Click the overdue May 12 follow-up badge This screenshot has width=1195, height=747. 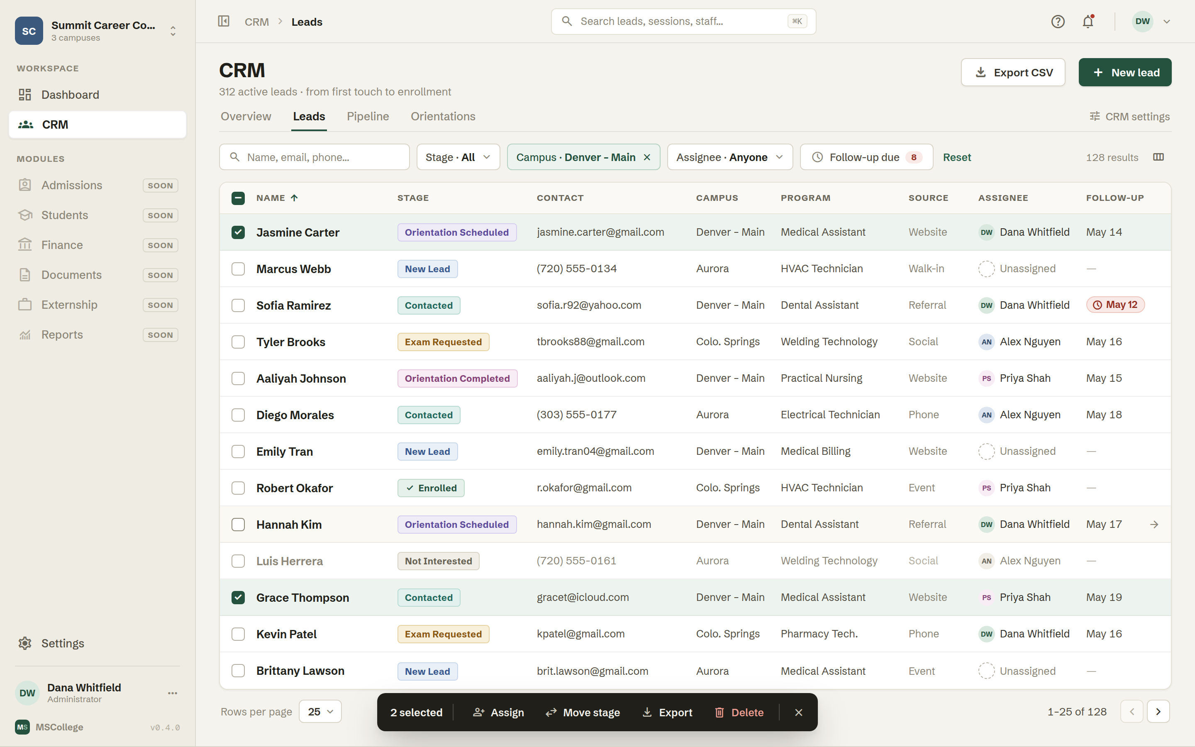pos(1115,305)
